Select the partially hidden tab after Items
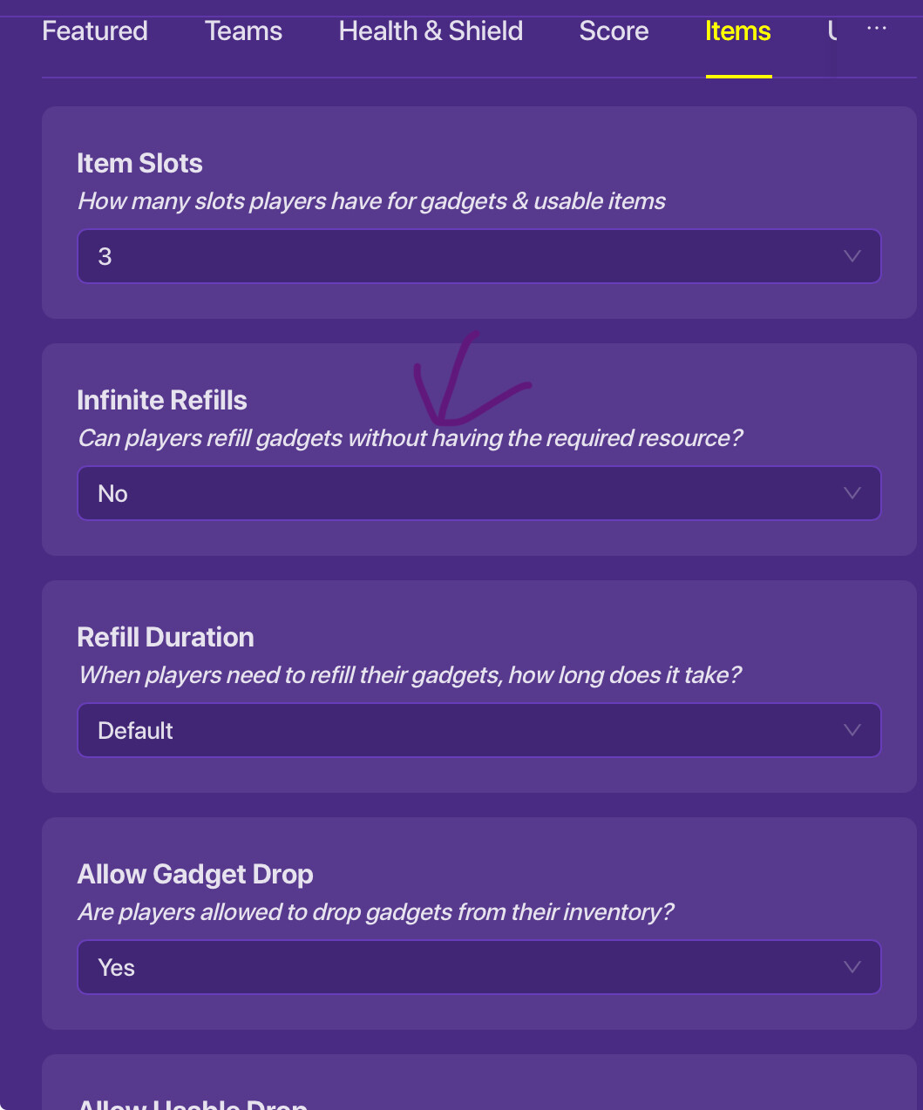Image resolution: width=923 pixels, height=1110 pixels. [x=832, y=31]
